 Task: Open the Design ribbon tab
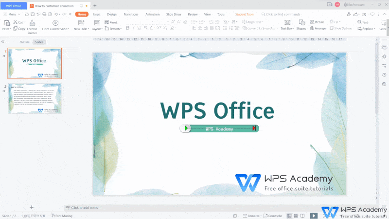point(112,14)
